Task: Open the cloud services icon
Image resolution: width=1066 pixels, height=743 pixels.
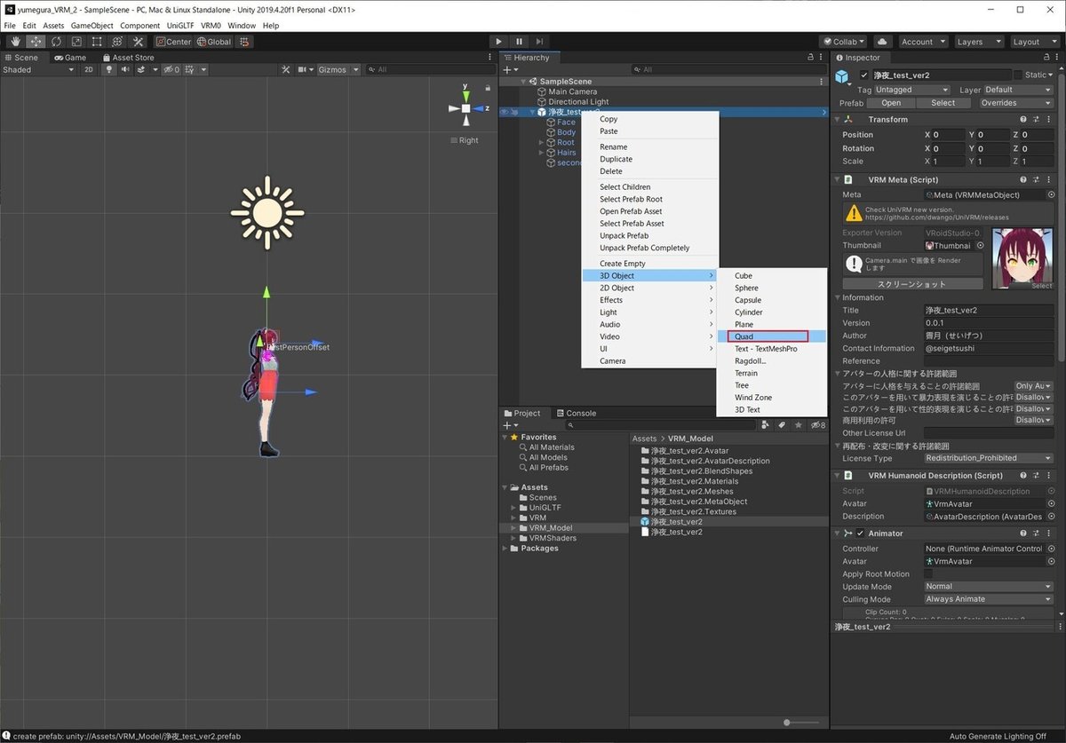Action: click(882, 42)
